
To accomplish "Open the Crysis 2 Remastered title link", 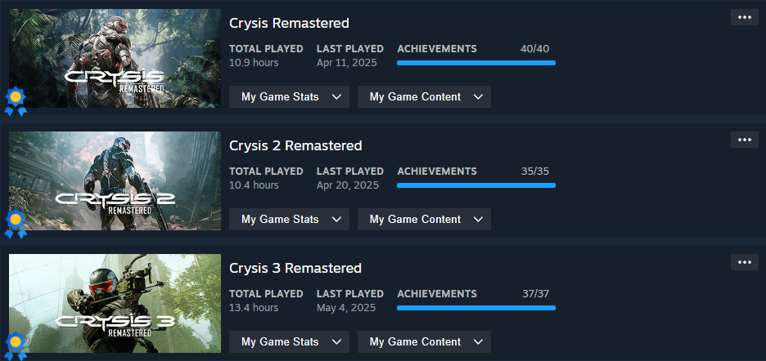I will [x=295, y=145].
